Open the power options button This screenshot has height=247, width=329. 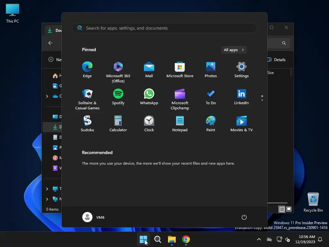(244, 217)
